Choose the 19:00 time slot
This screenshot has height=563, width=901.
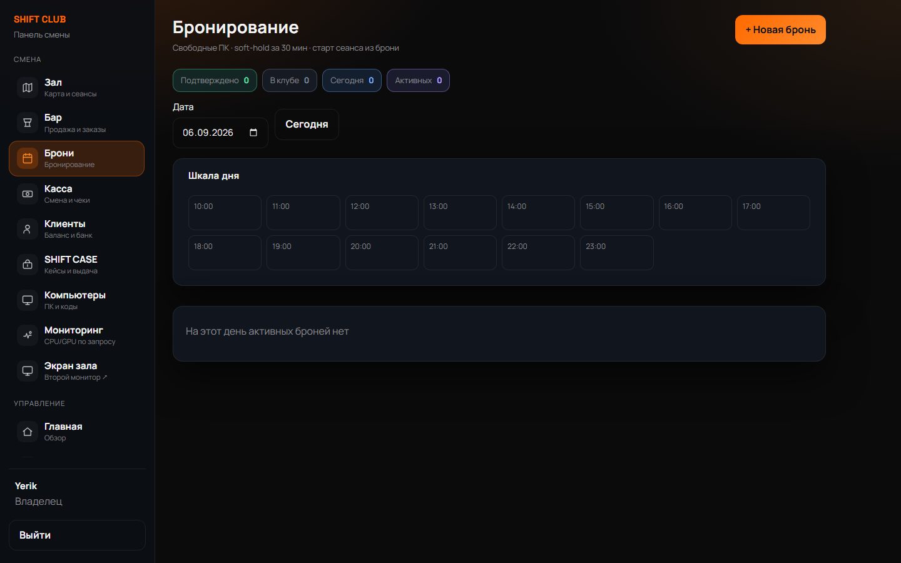[303, 253]
